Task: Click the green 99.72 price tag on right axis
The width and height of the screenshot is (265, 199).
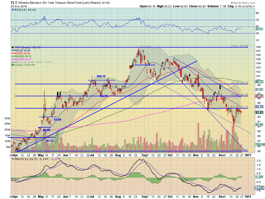Action: point(259,82)
